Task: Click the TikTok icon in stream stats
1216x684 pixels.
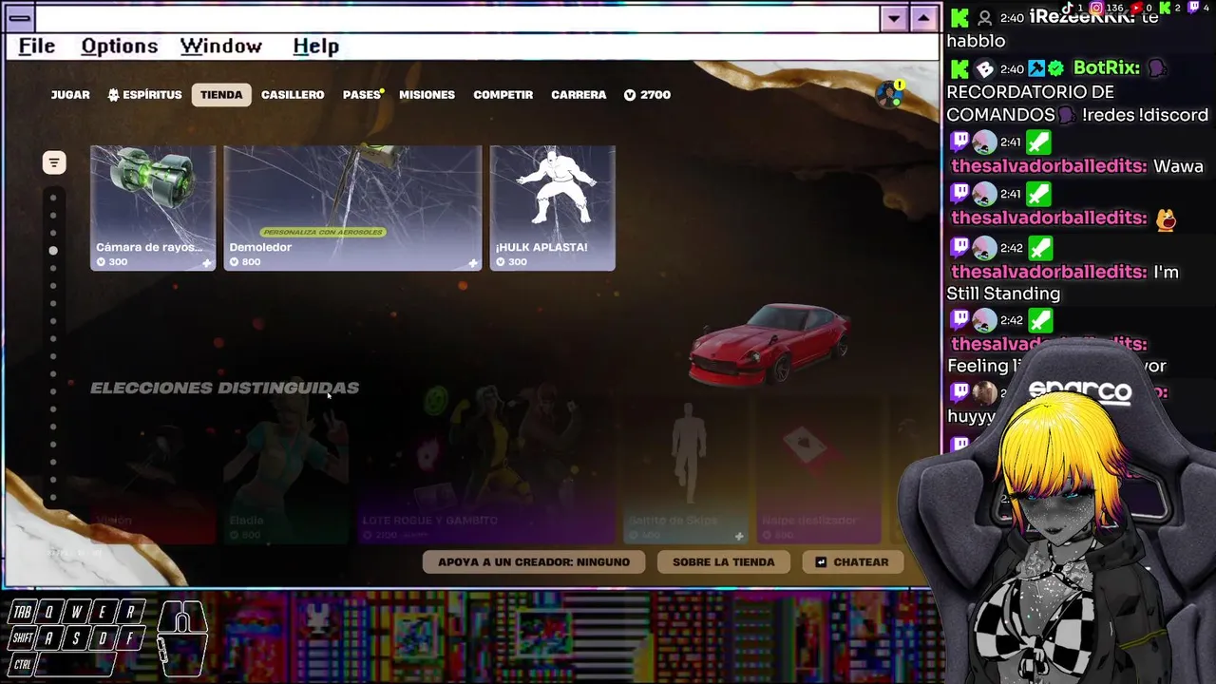Action: pyautogui.click(x=1070, y=8)
